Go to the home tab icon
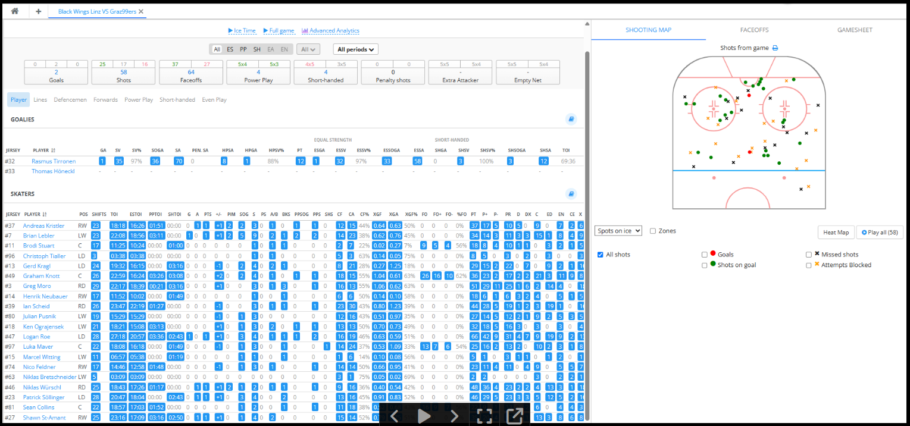Viewport: 910px width, 426px height. click(x=15, y=11)
